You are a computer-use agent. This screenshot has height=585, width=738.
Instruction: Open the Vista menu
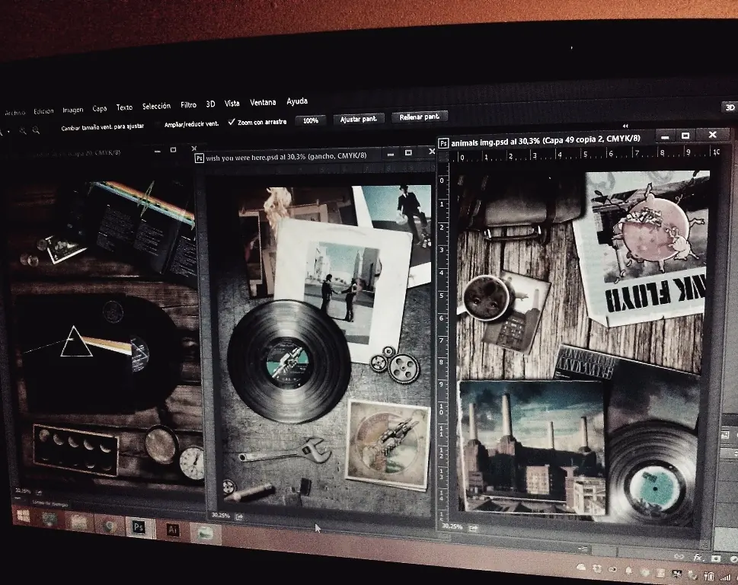(232, 103)
